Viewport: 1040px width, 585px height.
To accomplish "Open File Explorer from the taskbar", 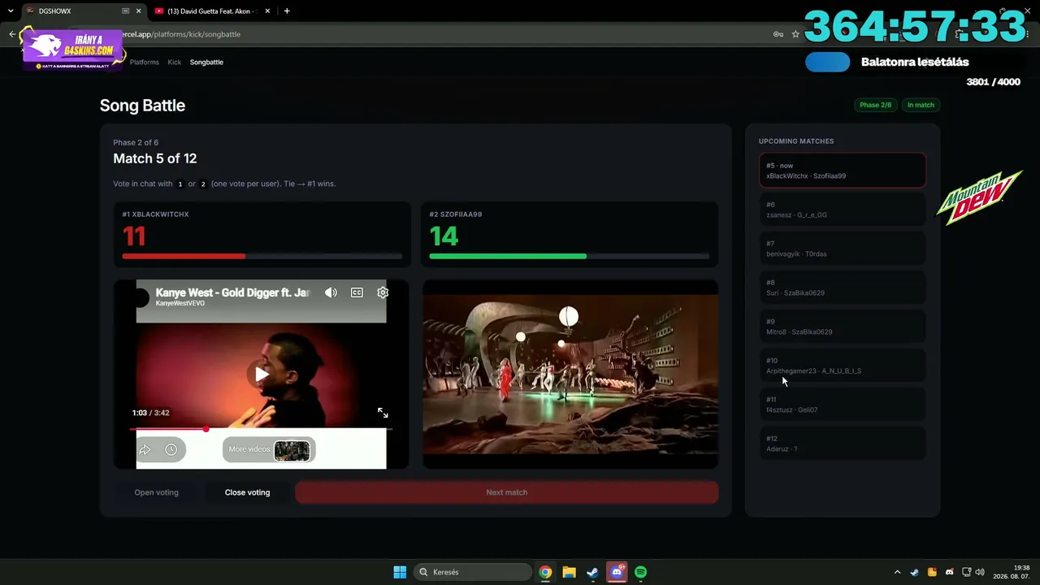I will click(x=569, y=572).
